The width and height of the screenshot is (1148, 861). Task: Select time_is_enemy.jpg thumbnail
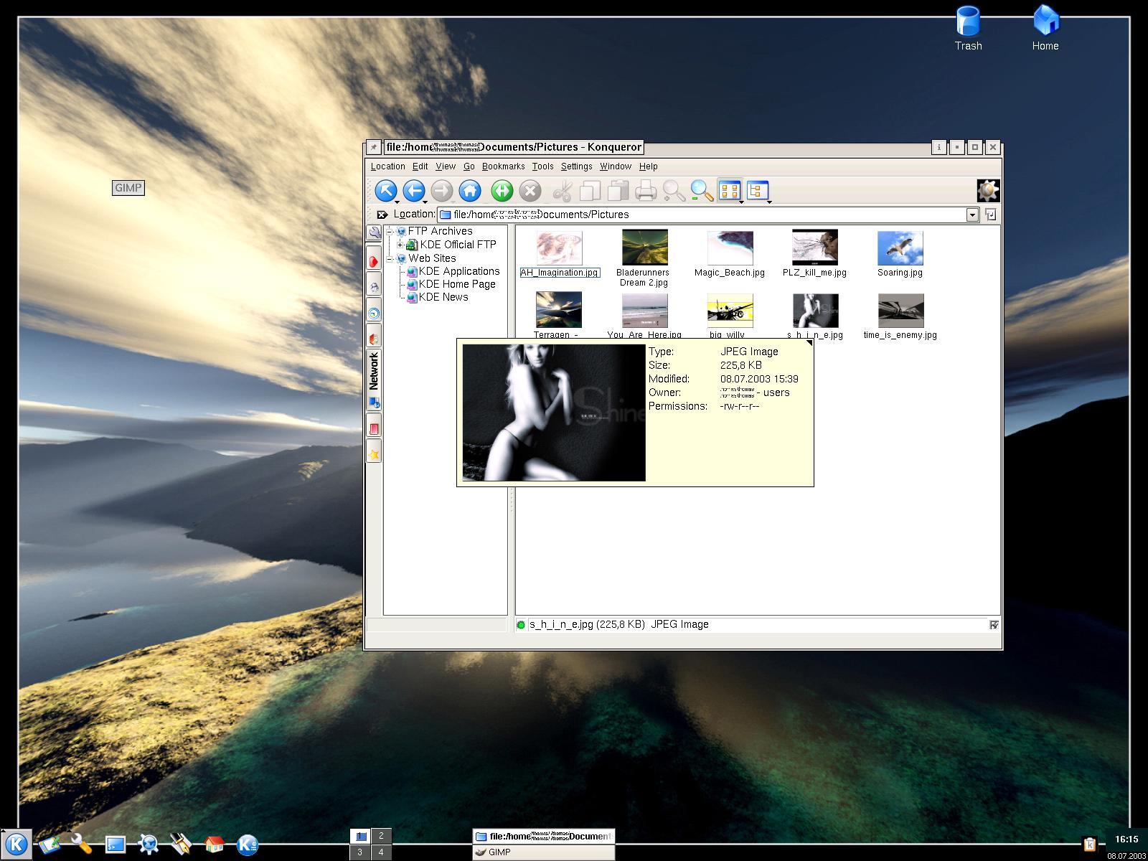point(900,311)
